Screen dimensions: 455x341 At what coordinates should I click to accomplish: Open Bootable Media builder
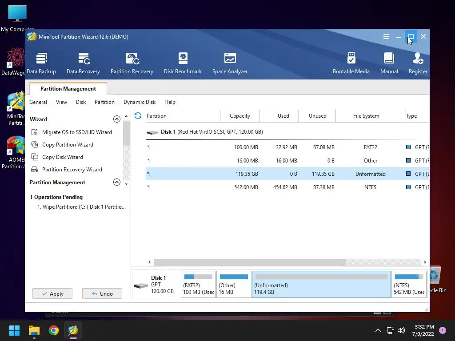[x=351, y=63]
